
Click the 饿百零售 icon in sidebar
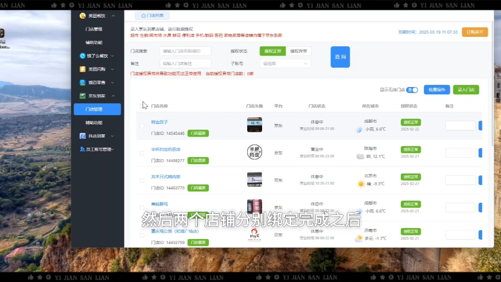(83, 83)
